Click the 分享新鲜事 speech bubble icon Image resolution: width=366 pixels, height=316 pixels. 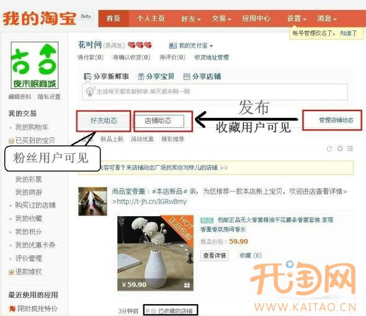(87, 76)
